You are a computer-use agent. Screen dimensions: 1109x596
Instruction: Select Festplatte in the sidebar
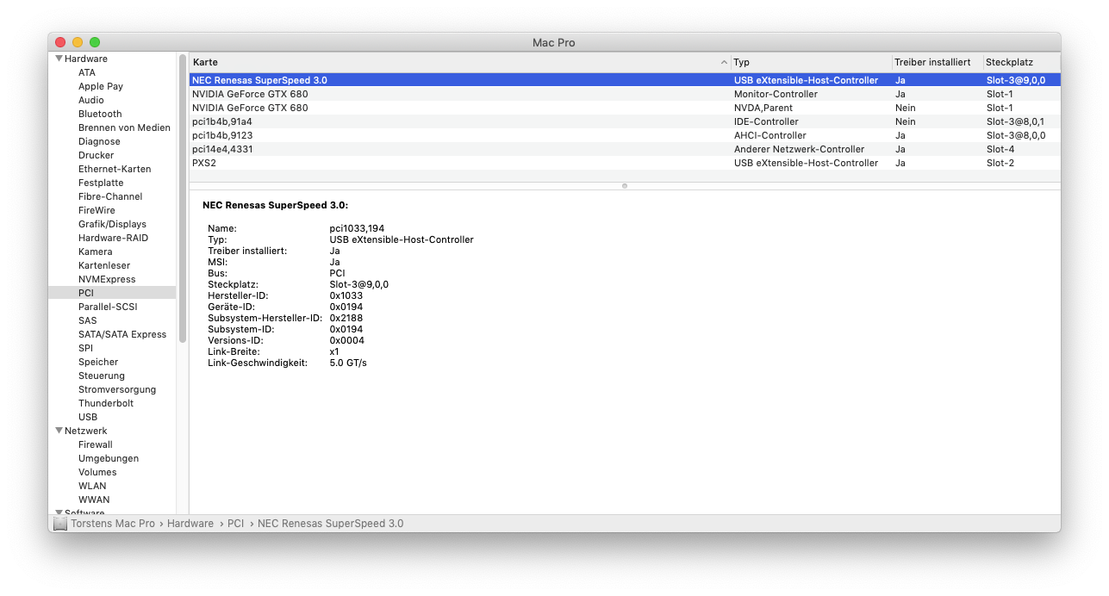pos(101,183)
